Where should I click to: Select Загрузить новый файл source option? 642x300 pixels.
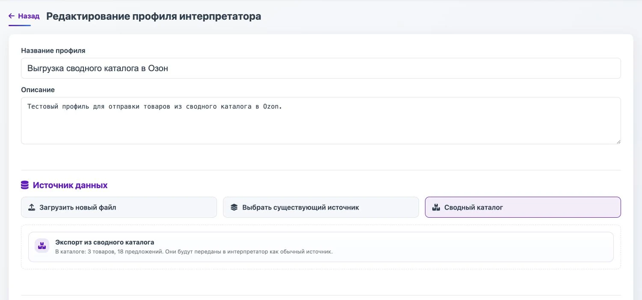(x=119, y=207)
